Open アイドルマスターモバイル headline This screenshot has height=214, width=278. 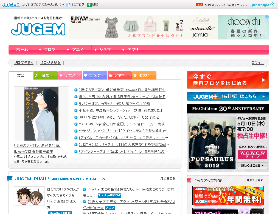click(123, 138)
